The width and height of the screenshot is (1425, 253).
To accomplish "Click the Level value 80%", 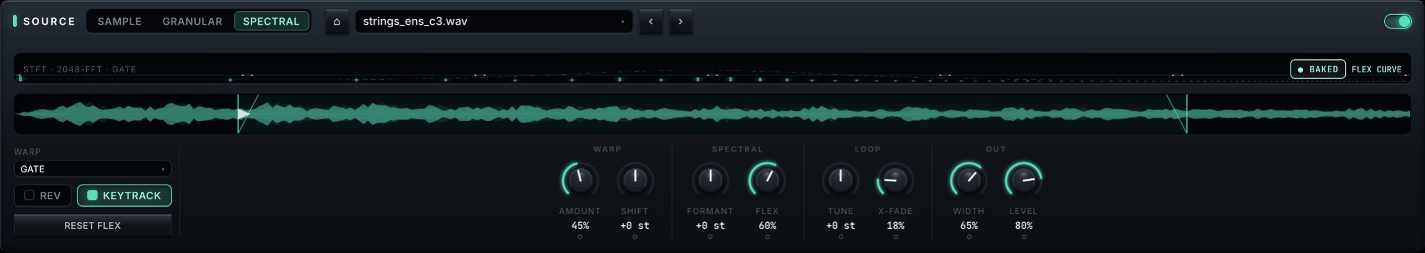I will 1024,226.
